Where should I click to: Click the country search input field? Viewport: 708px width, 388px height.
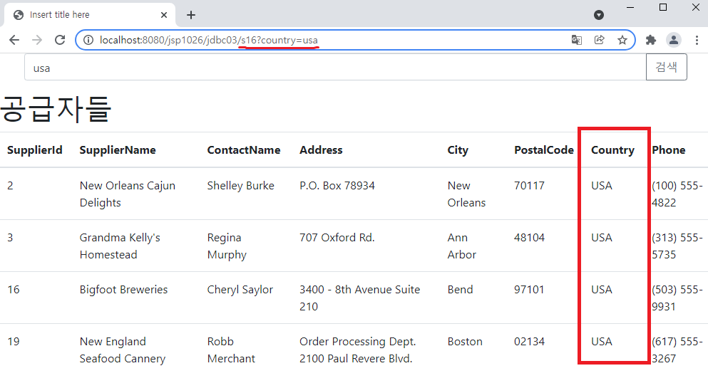click(x=335, y=67)
